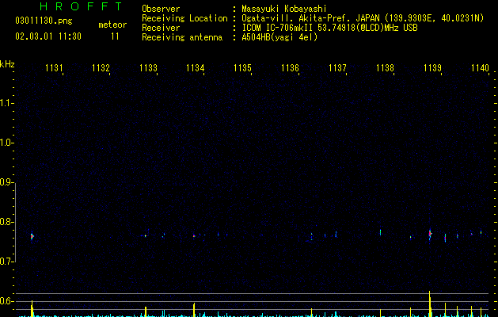Click the Observer label
The width and height of the screenshot is (498, 317).
tap(161, 9)
